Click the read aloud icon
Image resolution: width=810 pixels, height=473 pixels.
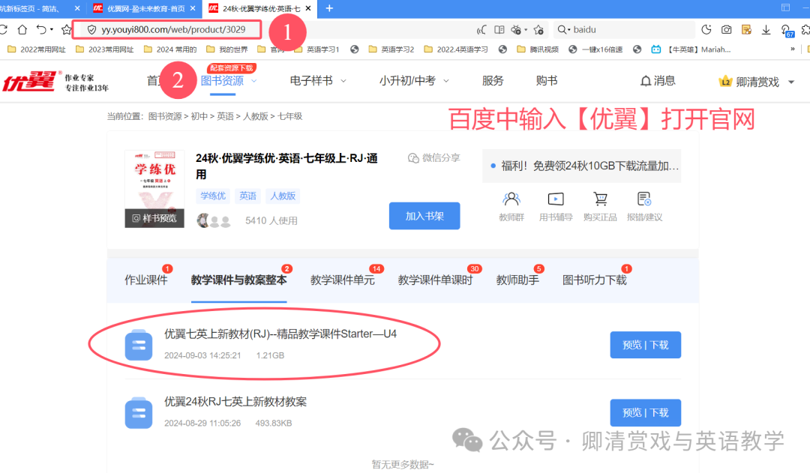click(x=481, y=30)
